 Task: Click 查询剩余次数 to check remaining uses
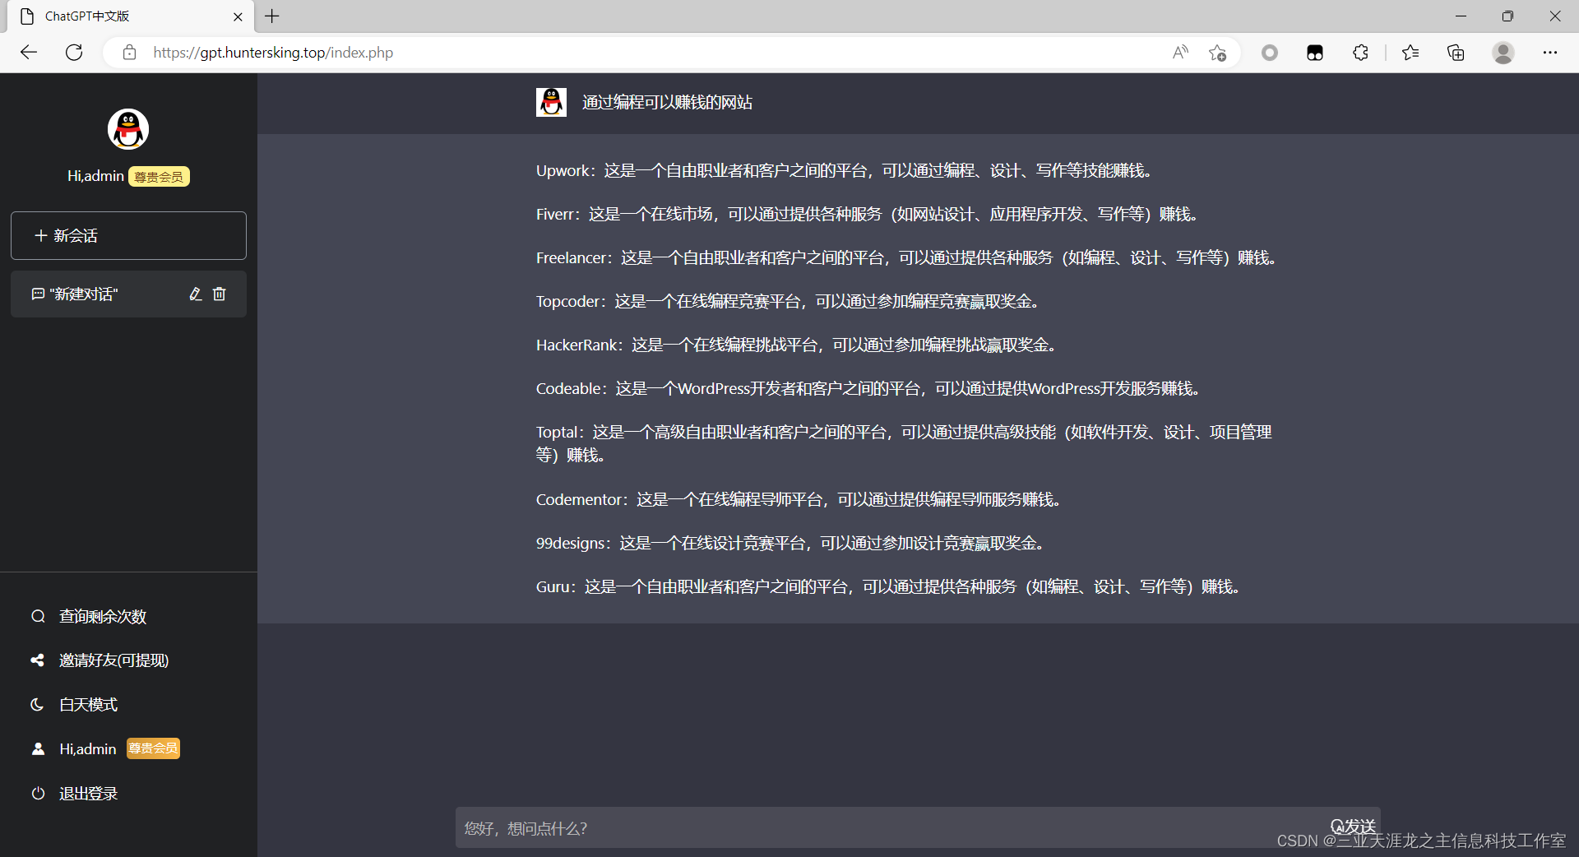coord(103,616)
